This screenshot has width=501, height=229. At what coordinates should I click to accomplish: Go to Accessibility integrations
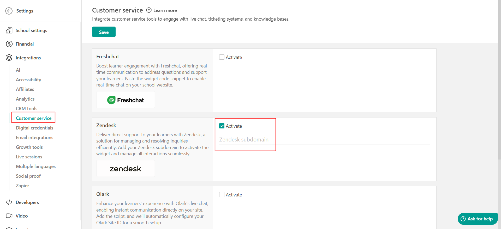28,79
